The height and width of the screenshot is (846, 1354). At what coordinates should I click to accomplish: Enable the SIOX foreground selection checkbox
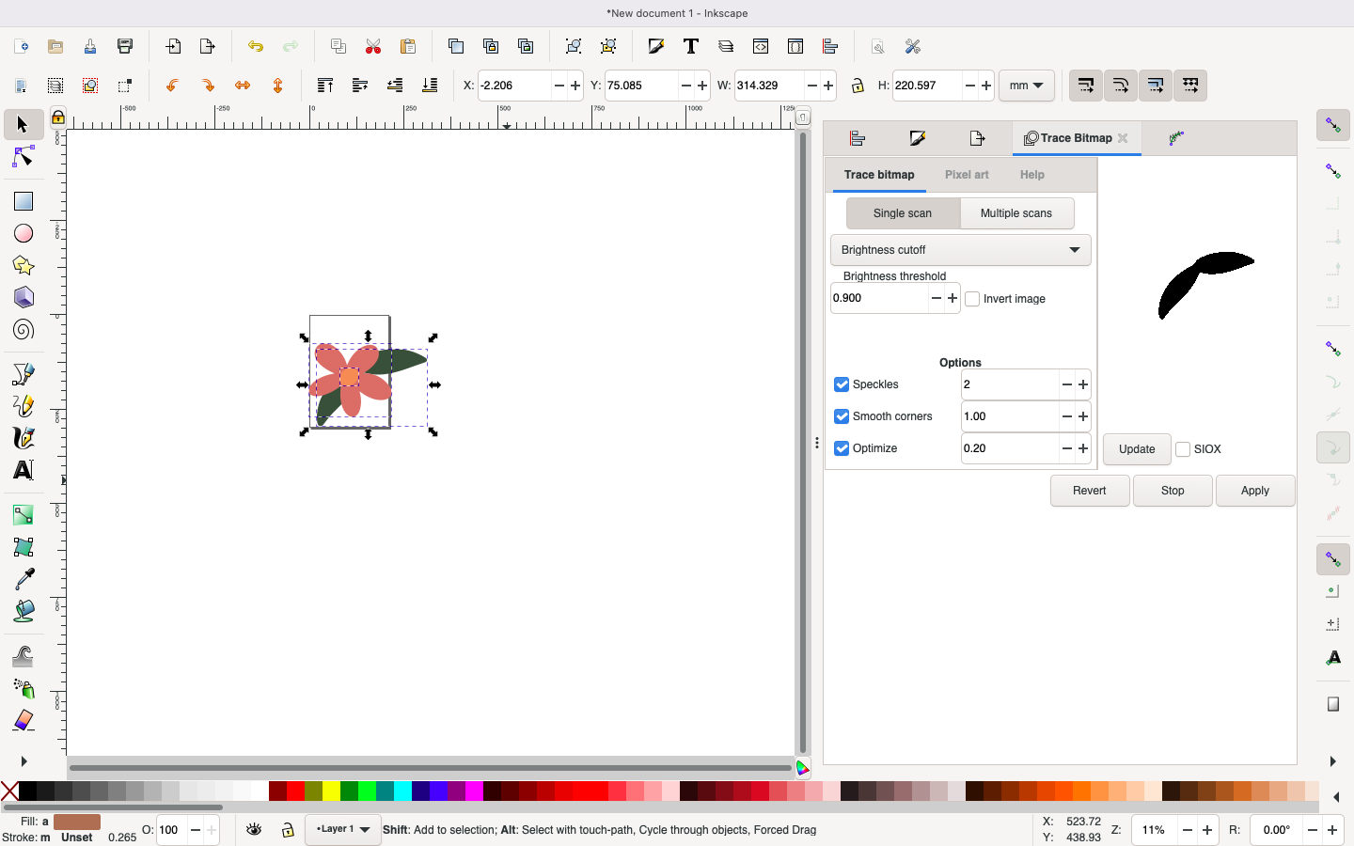1183,449
